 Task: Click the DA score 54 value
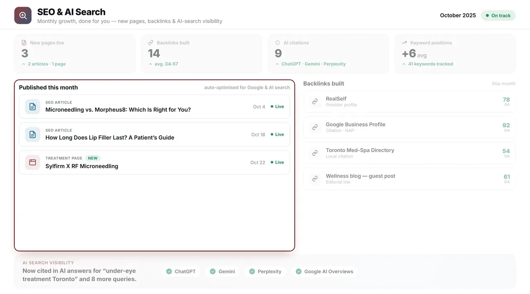click(x=506, y=151)
